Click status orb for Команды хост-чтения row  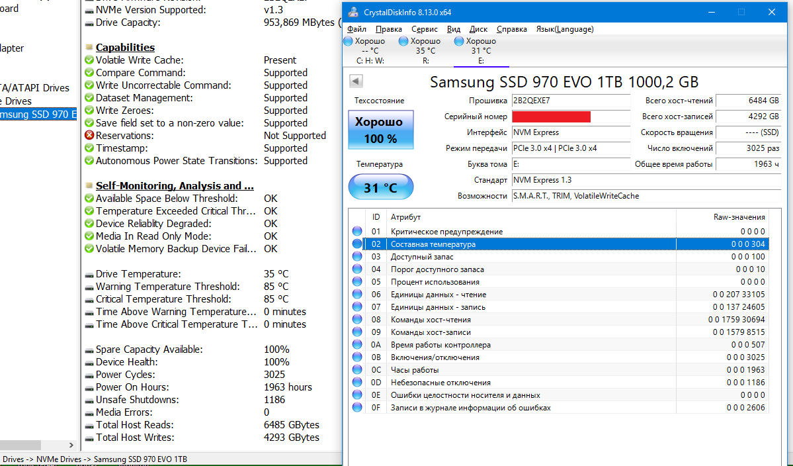(x=357, y=319)
